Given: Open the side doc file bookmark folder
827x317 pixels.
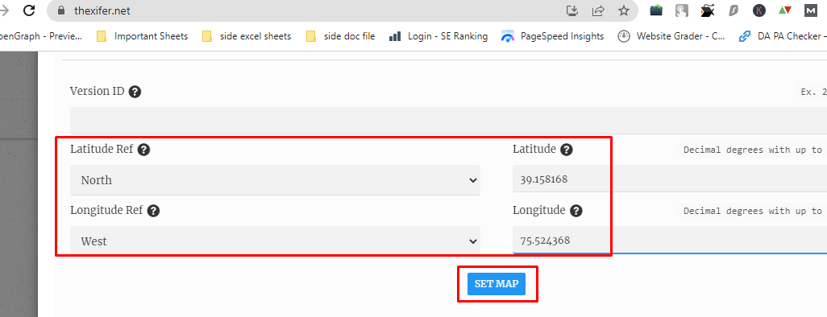Looking at the screenshot, I should pyautogui.click(x=341, y=36).
